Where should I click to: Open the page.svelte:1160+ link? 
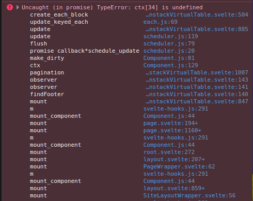tap(172, 130)
